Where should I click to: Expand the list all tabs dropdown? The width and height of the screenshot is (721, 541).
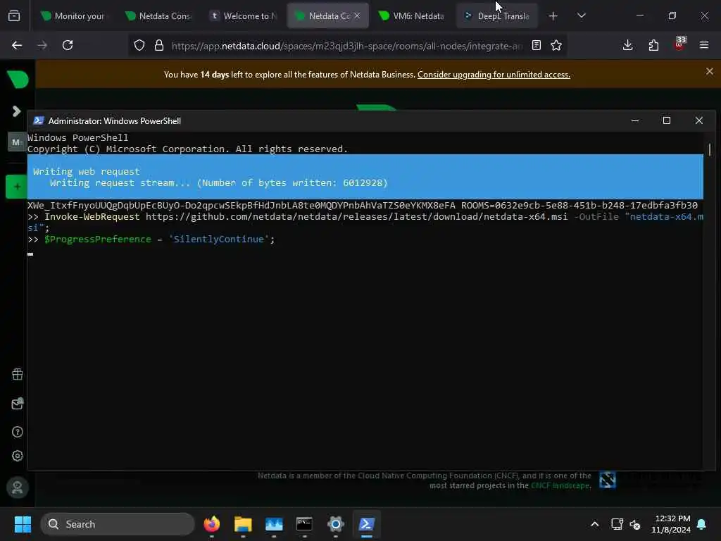pyautogui.click(x=581, y=16)
